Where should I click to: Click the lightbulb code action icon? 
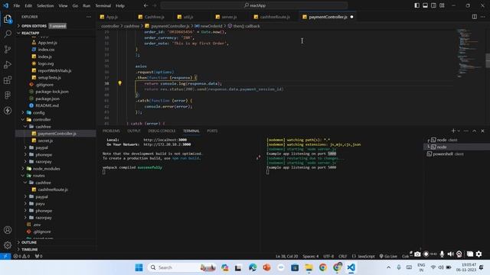pos(119,83)
